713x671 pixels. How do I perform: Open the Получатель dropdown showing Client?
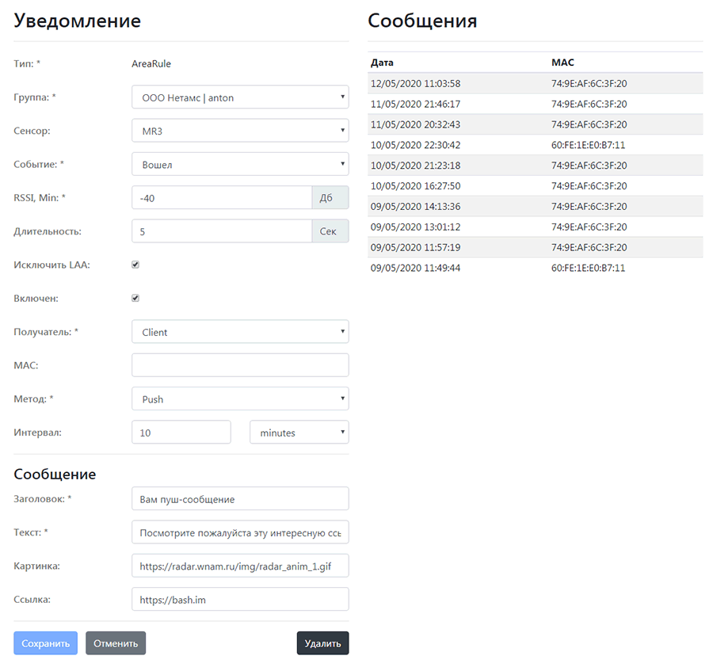click(x=240, y=332)
